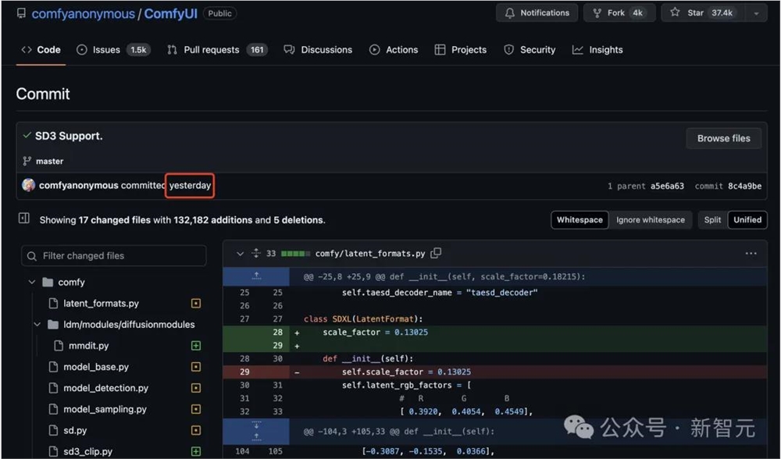Open the Security tab

(x=530, y=50)
